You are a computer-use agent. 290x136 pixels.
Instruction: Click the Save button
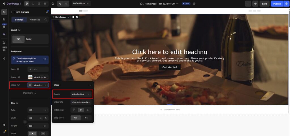[265, 4]
